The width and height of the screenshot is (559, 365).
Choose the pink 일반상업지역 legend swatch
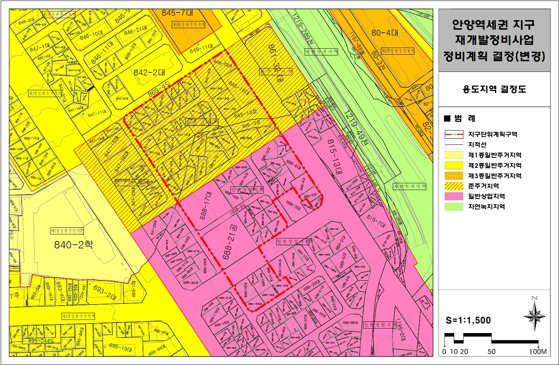coord(454,196)
